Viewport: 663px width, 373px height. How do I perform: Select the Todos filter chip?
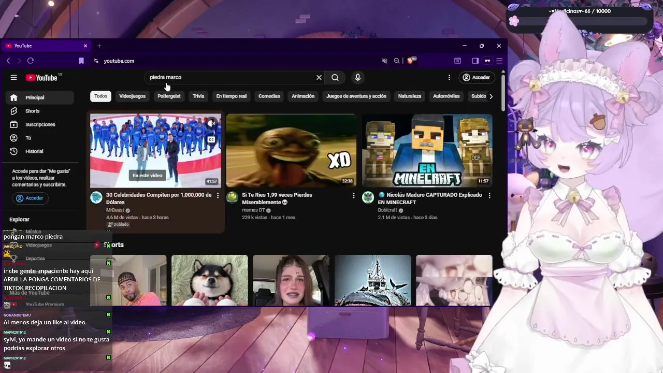[100, 96]
